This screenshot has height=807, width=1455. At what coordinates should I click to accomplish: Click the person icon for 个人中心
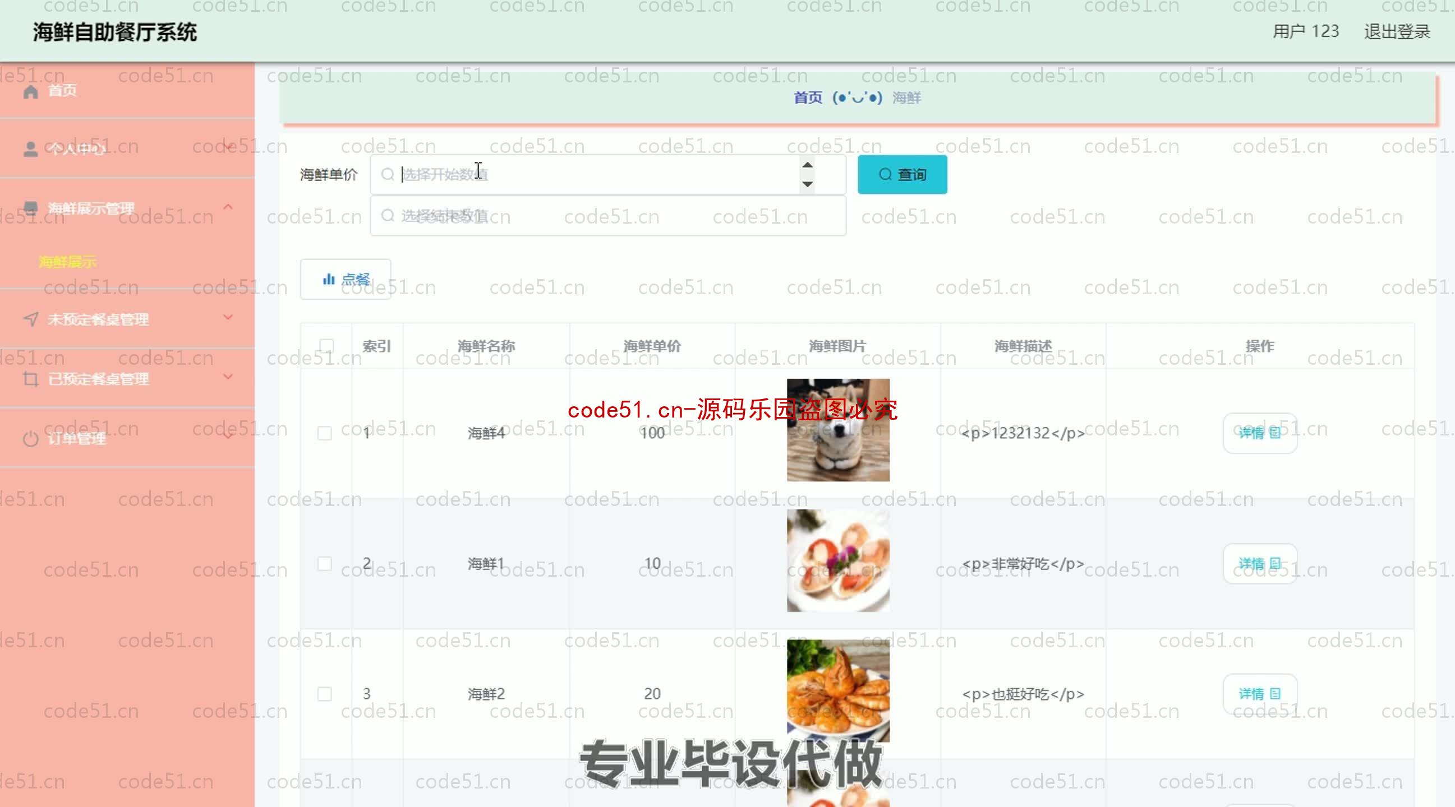coord(31,150)
